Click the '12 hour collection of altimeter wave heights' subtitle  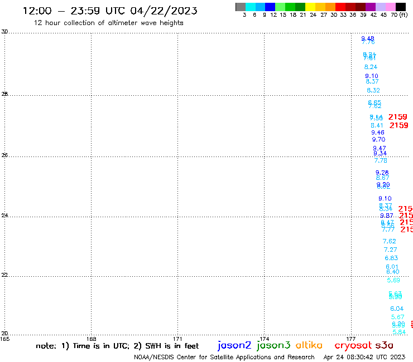tap(108, 23)
